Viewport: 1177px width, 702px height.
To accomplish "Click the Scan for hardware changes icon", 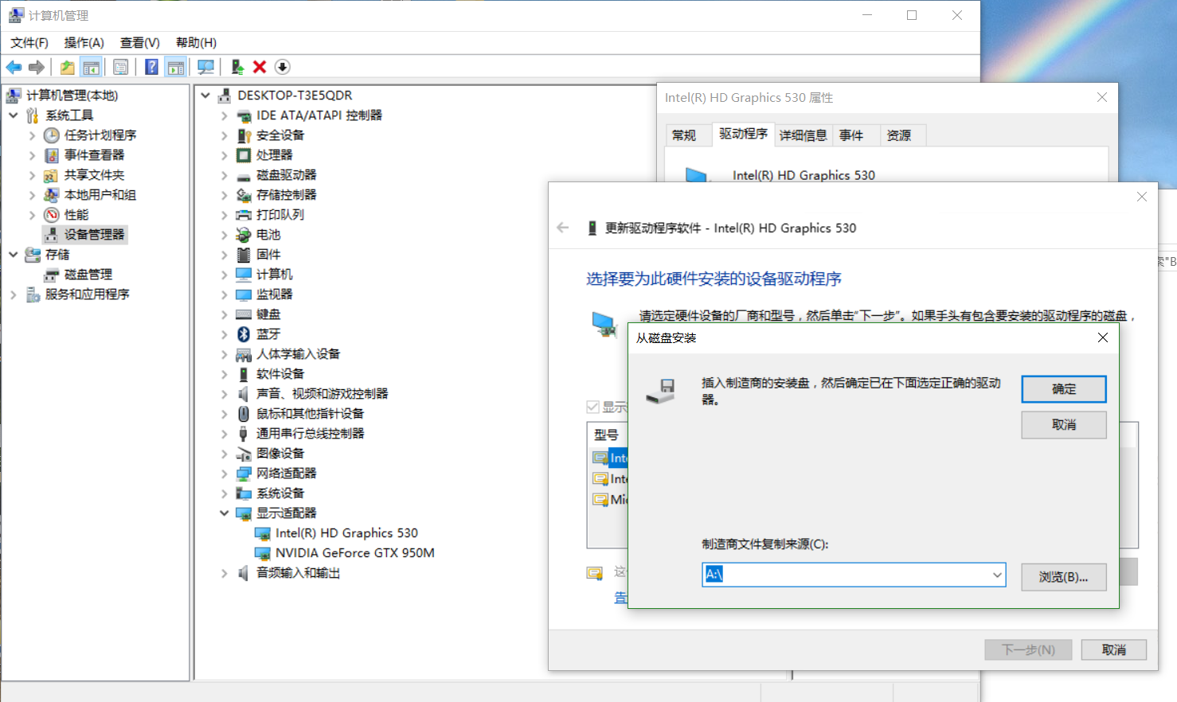I will pyautogui.click(x=205, y=67).
